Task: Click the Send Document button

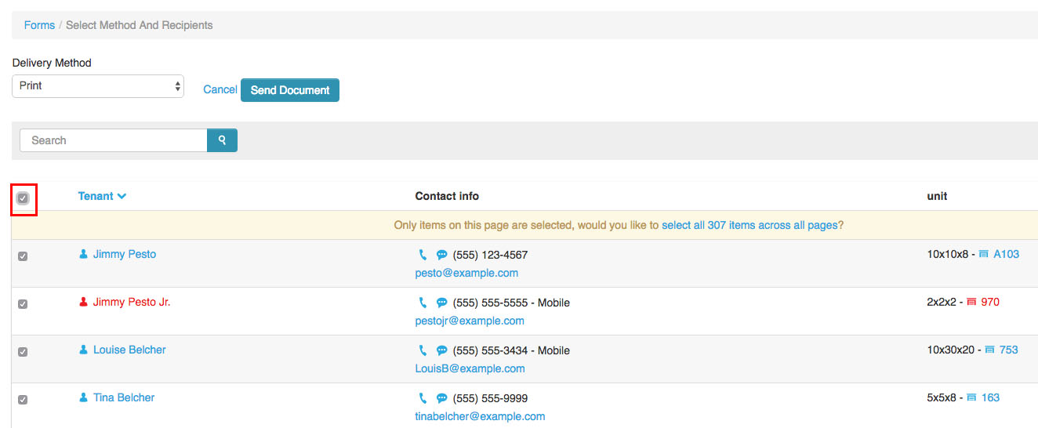Action: click(x=289, y=90)
